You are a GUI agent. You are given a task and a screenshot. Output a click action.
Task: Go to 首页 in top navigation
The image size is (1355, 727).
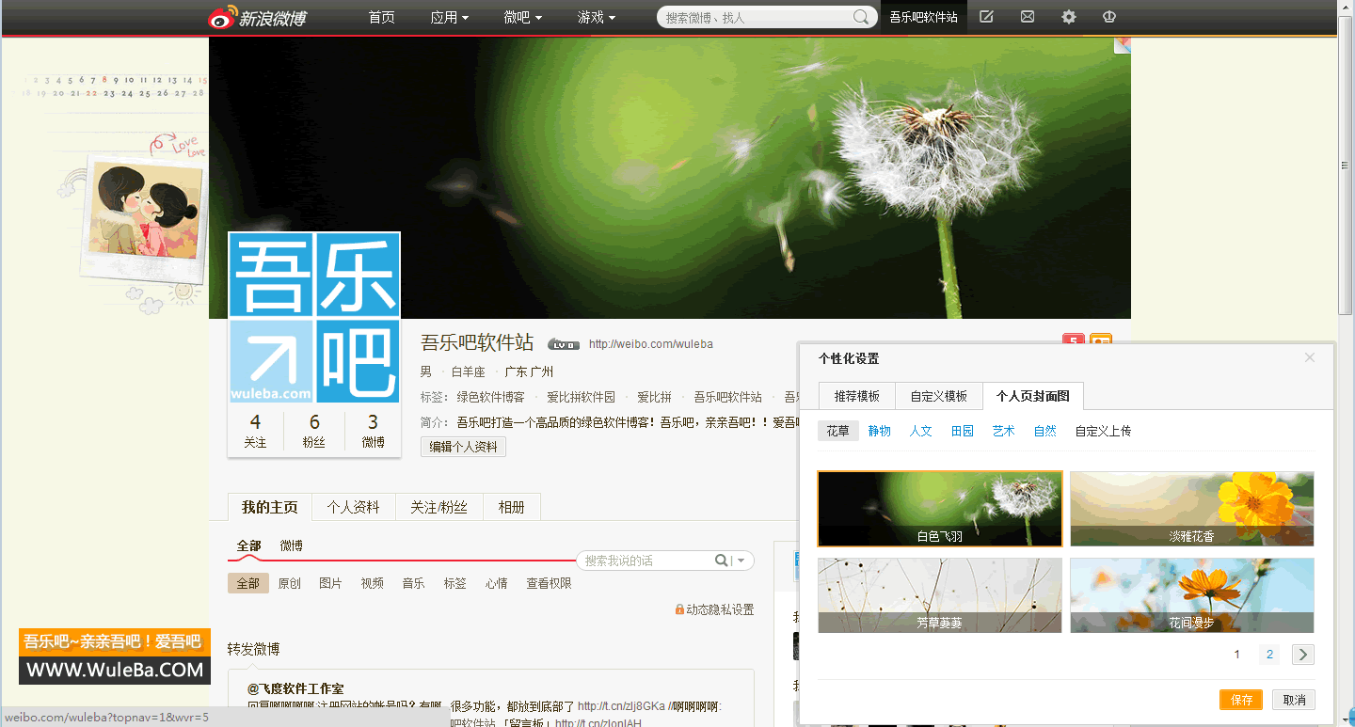click(x=381, y=17)
